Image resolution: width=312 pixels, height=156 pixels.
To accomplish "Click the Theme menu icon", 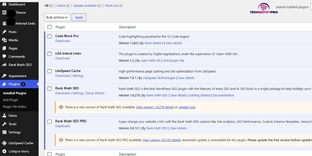I will (x=4, y=12).
